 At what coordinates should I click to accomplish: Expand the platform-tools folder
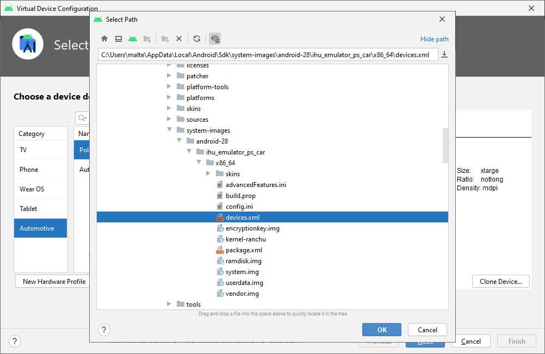(169, 86)
